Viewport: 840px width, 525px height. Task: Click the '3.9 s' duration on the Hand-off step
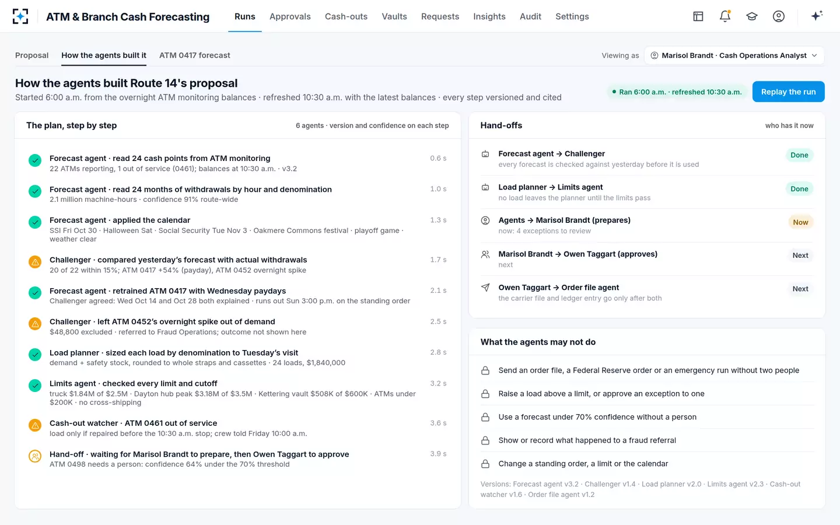point(438,454)
